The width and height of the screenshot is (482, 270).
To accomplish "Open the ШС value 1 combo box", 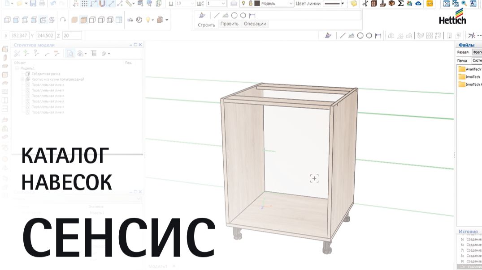I will [217, 4].
